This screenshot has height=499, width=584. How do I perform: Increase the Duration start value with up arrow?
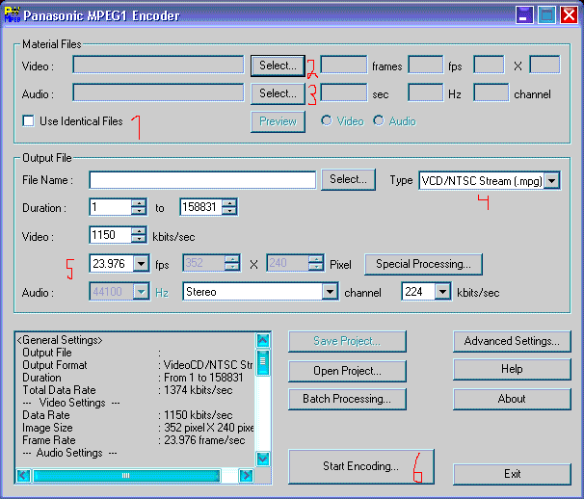coord(139,203)
